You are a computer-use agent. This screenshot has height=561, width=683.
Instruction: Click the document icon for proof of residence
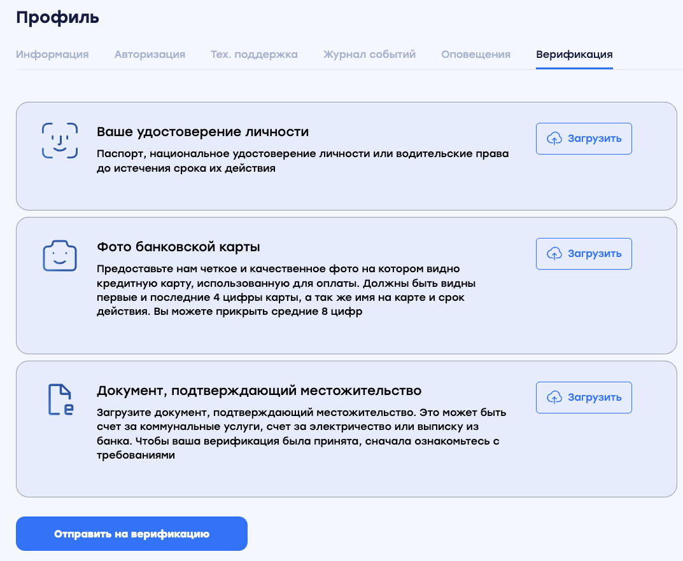[60, 400]
